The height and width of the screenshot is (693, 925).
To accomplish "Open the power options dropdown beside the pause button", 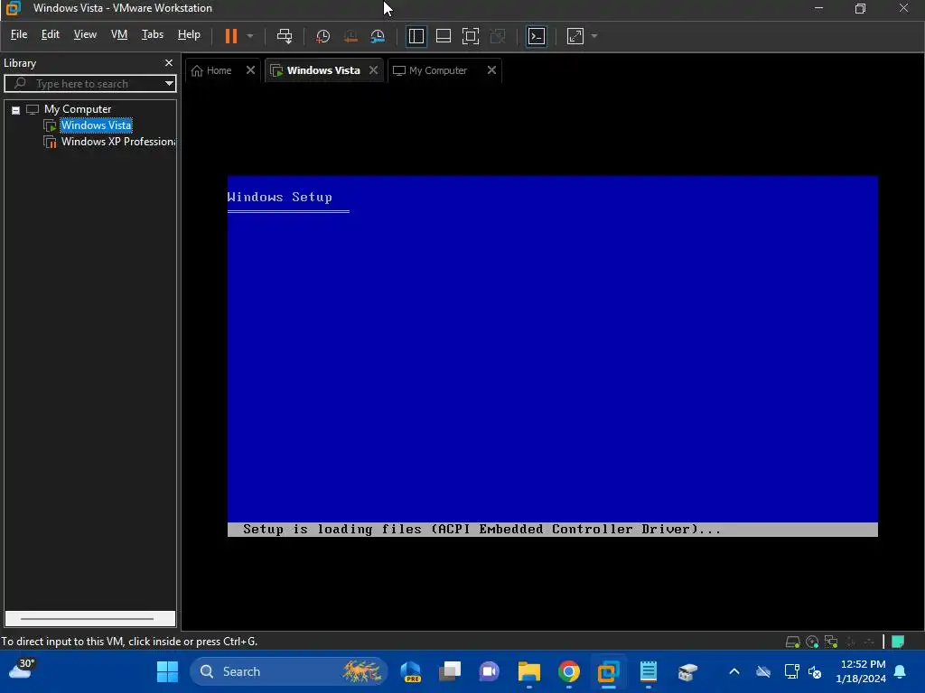I will (x=250, y=36).
